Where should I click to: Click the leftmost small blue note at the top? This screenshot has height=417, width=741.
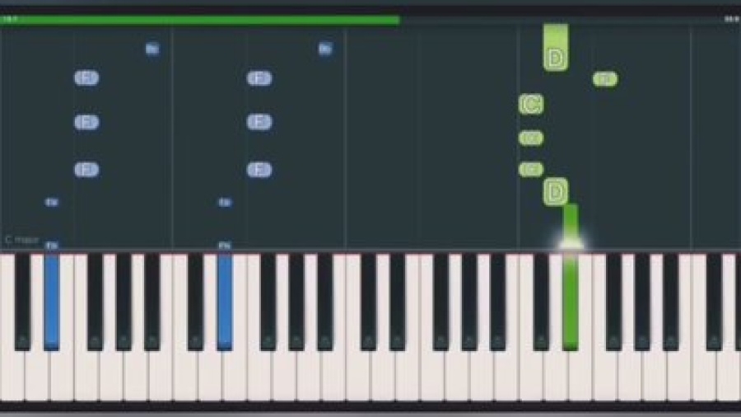(152, 49)
